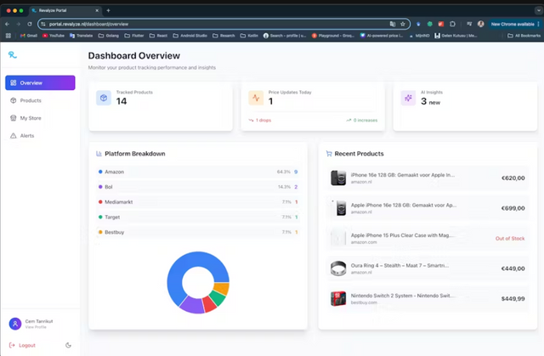Click the Out of Stock label

(510, 239)
